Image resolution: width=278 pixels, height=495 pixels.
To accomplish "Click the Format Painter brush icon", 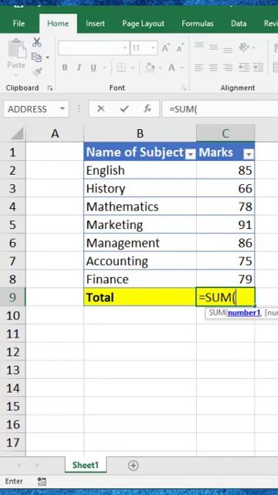I will click(37, 72).
